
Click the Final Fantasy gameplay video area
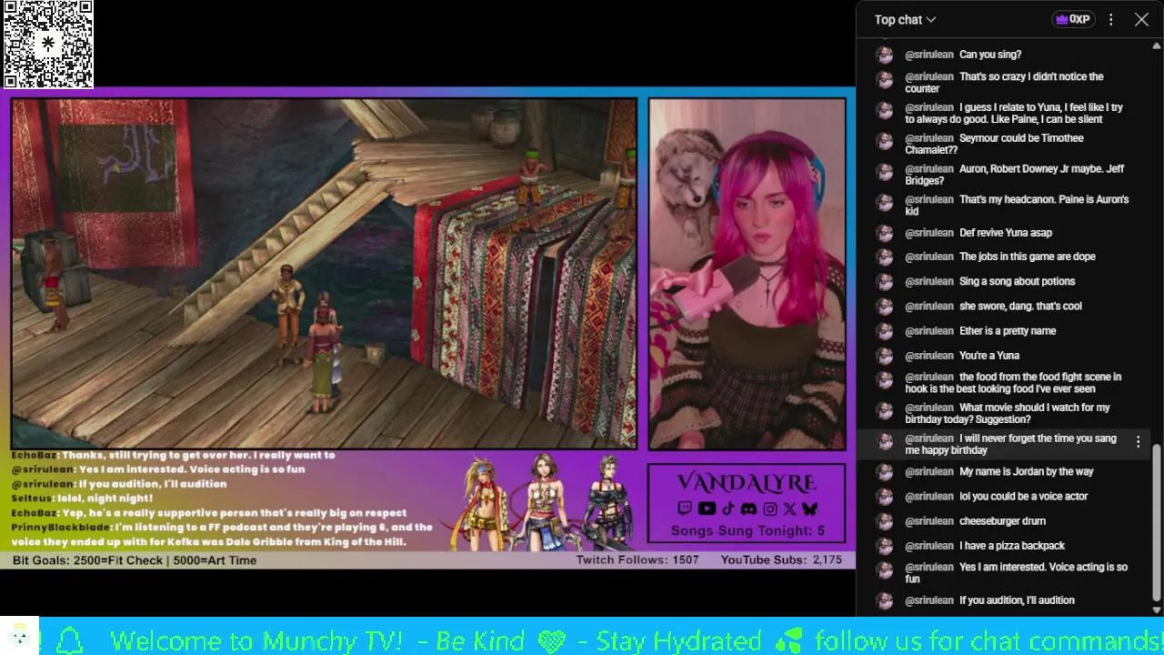[x=324, y=274]
